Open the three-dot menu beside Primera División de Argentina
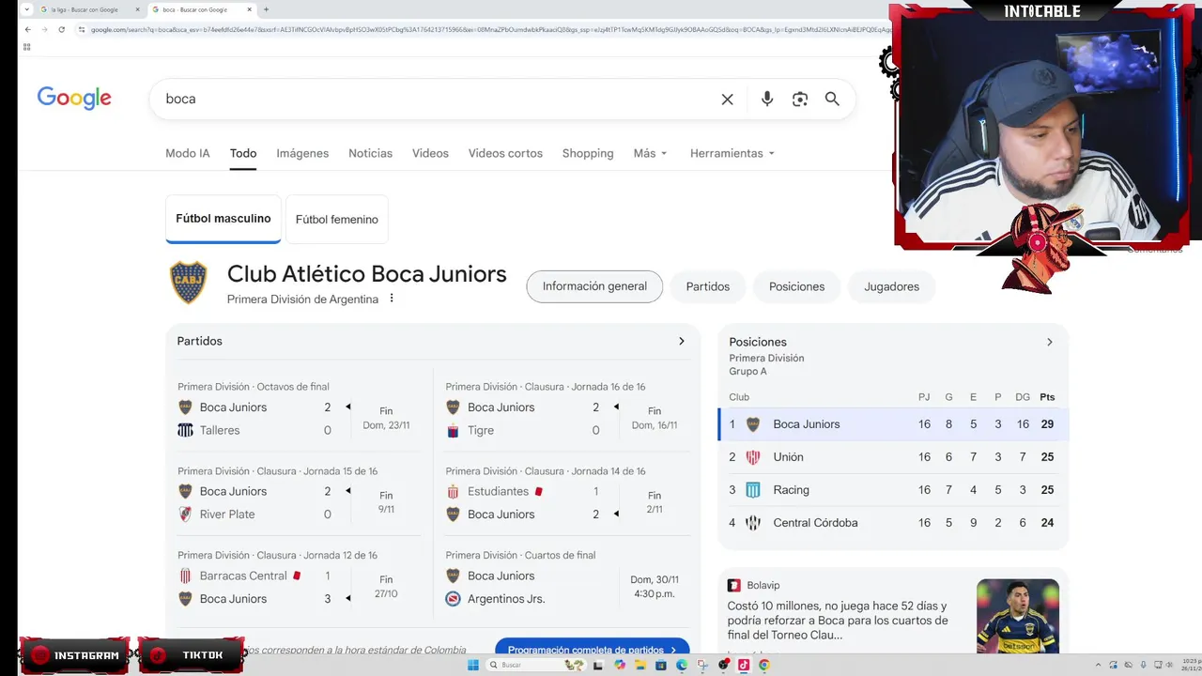 click(392, 299)
